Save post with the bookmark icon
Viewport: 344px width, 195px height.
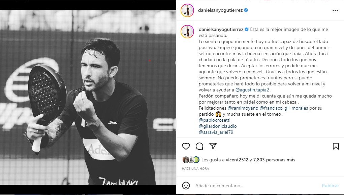(x=336, y=146)
